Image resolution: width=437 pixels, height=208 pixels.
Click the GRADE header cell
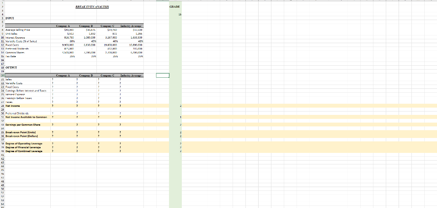click(175, 7)
